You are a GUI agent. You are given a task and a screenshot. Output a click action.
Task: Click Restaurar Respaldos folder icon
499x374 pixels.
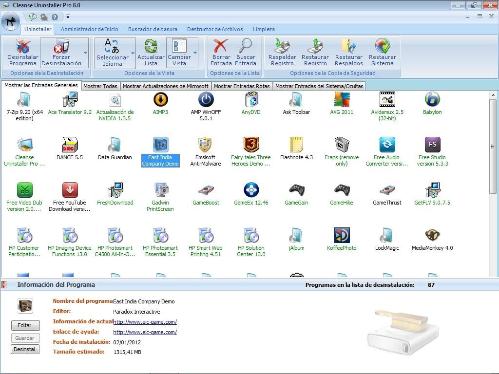click(x=349, y=46)
